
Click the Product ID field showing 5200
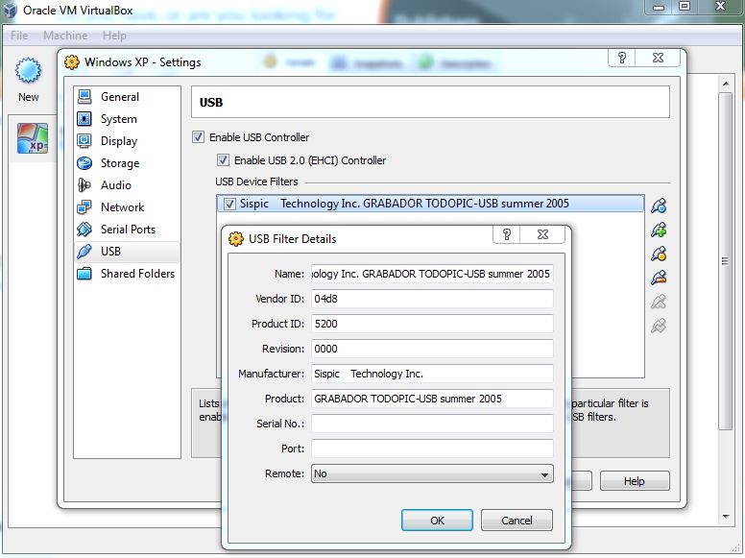tap(432, 324)
